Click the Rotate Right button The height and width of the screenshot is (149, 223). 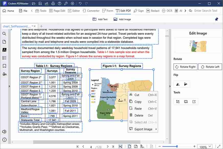[185, 67]
